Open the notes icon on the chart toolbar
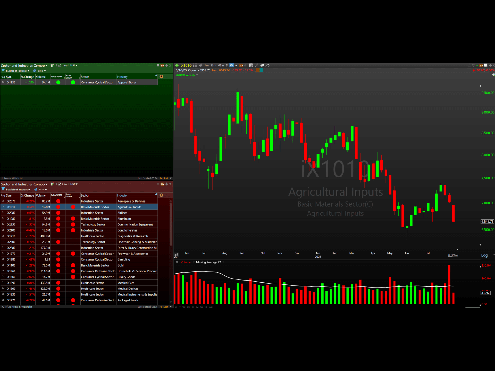The image size is (495, 371). tap(262, 66)
